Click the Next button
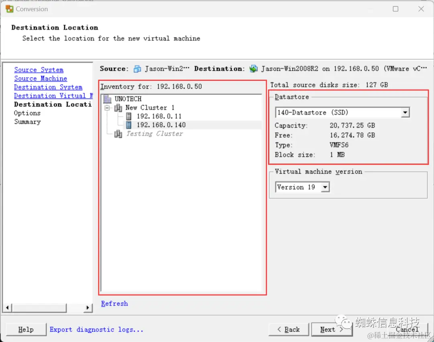This screenshot has height=342, width=434. tap(332, 330)
